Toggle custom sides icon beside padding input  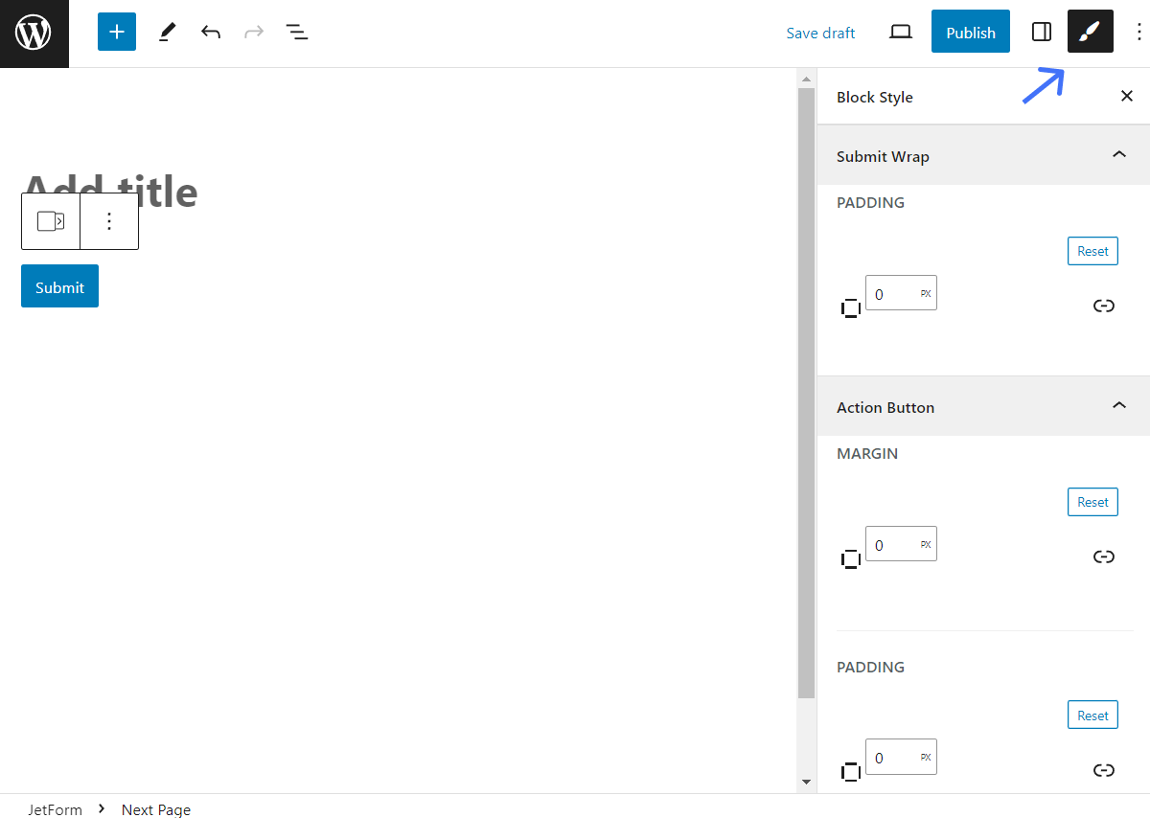(851, 307)
